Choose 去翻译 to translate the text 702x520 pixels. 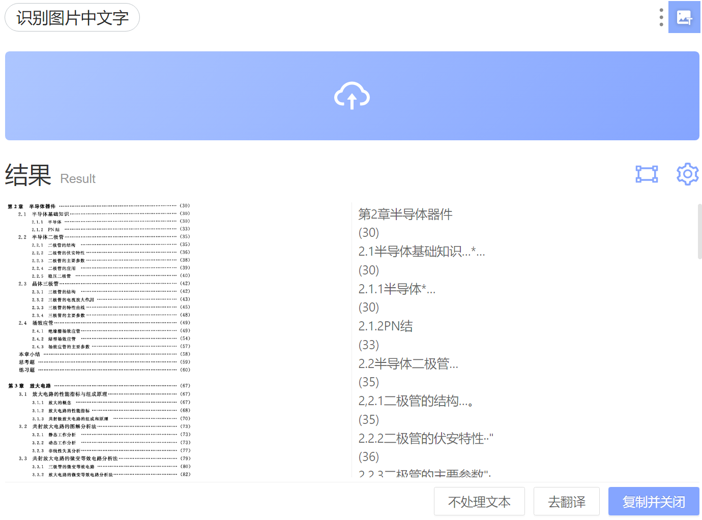tap(566, 502)
